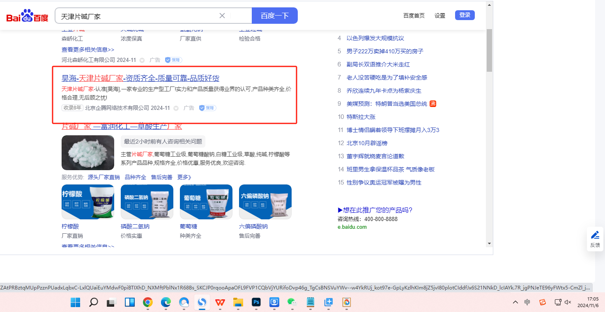Clear the search box with the X icon

tap(222, 16)
